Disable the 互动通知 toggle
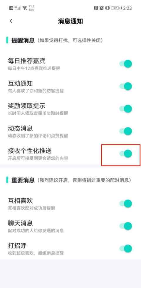 point(126,86)
